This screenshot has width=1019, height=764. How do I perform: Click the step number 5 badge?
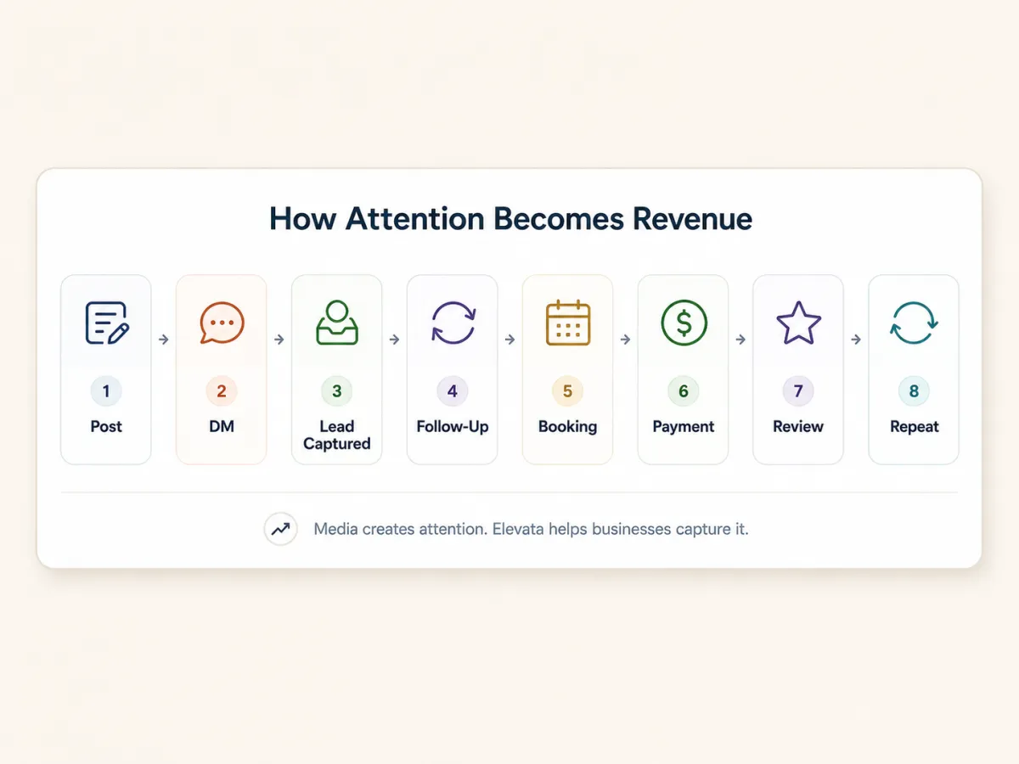(568, 391)
